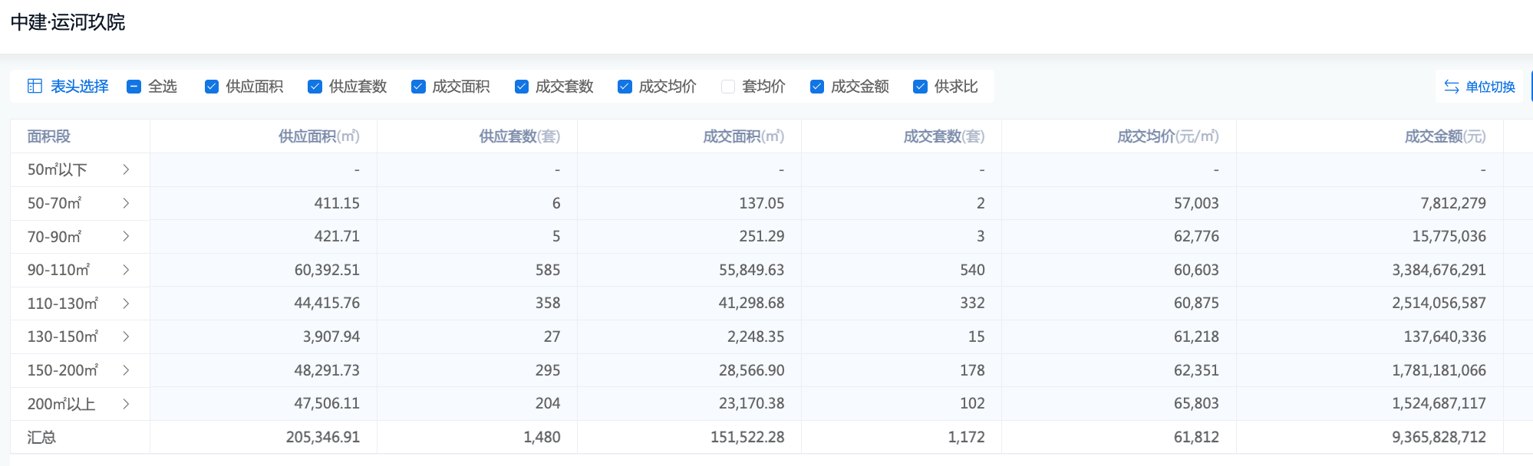Click the 单位切换 swap arrows icon

(1451, 87)
